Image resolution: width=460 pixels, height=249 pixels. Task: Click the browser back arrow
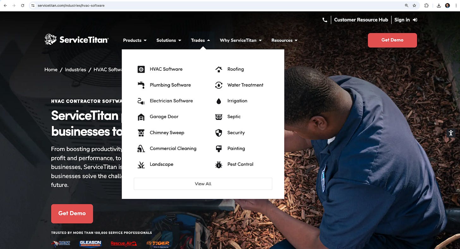click(x=5, y=6)
